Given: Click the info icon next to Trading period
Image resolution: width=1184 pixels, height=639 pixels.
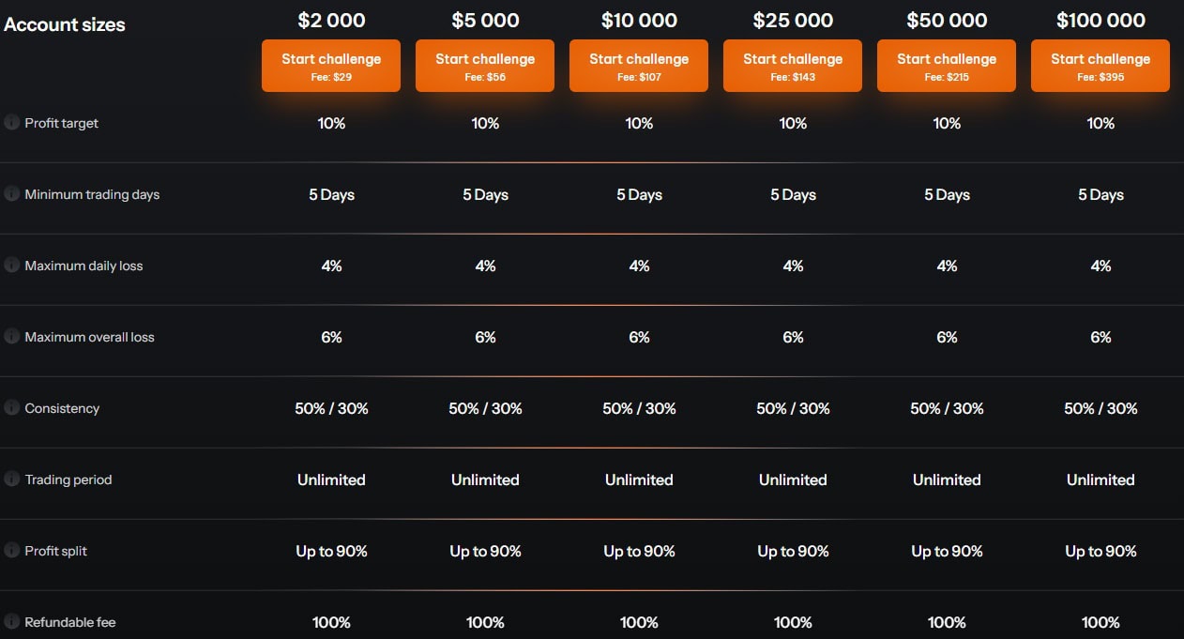Looking at the screenshot, I should pyautogui.click(x=11, y=479).
